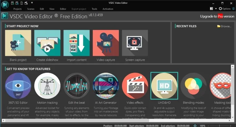The image size is (236, 127).
Task: Click the zoom out minus button
Action: click(208, 126)
